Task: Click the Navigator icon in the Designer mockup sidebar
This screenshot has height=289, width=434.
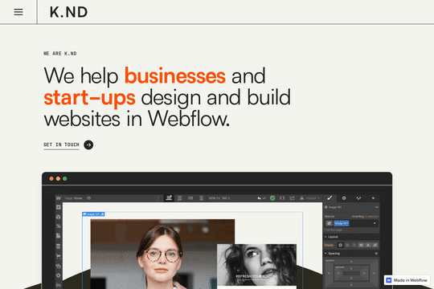Action: pos(59,226)
